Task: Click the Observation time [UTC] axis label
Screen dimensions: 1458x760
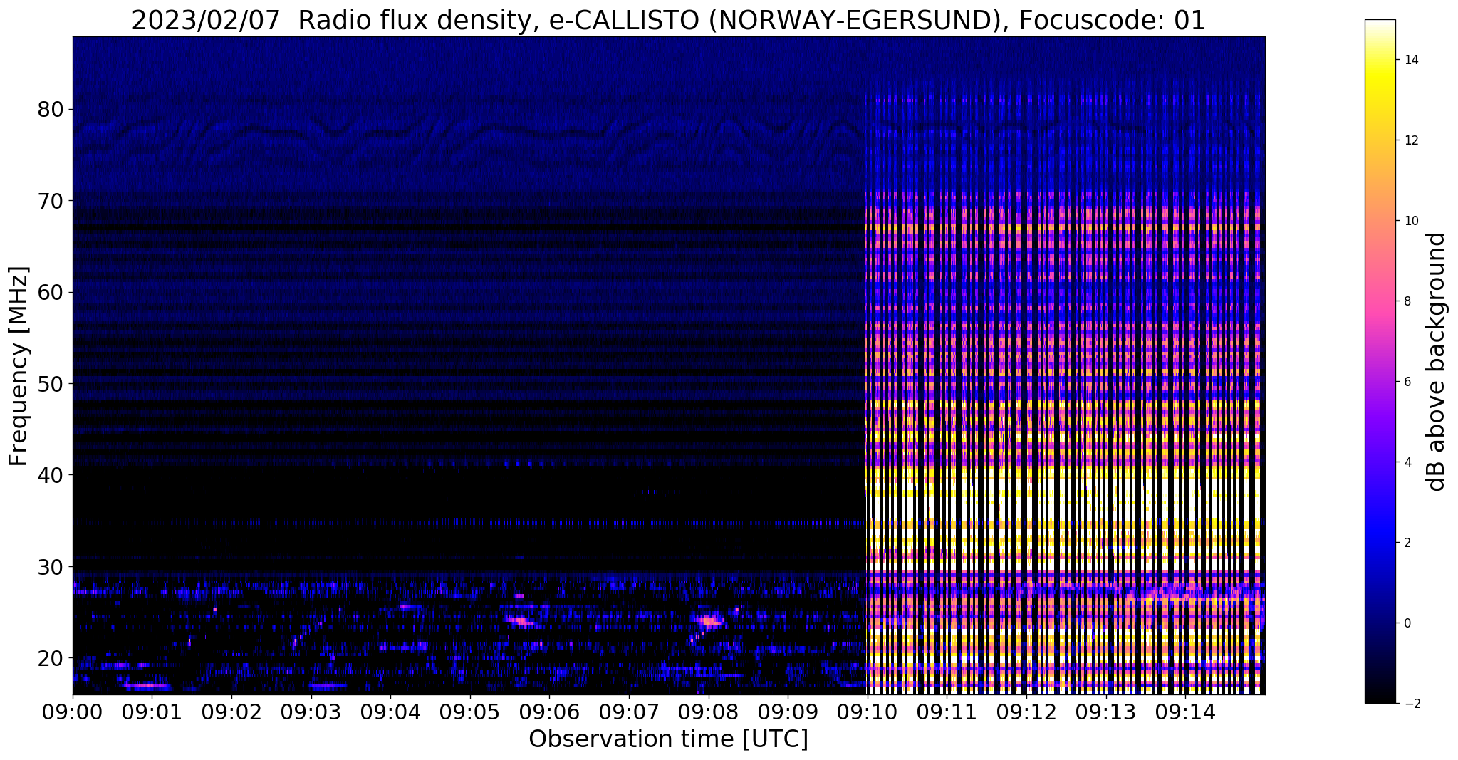Action: 668,739
